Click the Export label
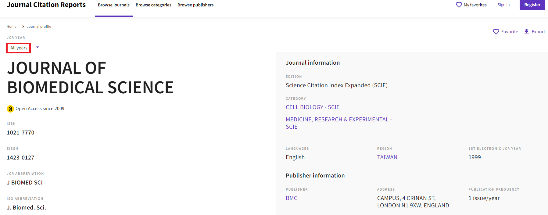The width and height of the screenshot is (548, 215). coord(538,32)
